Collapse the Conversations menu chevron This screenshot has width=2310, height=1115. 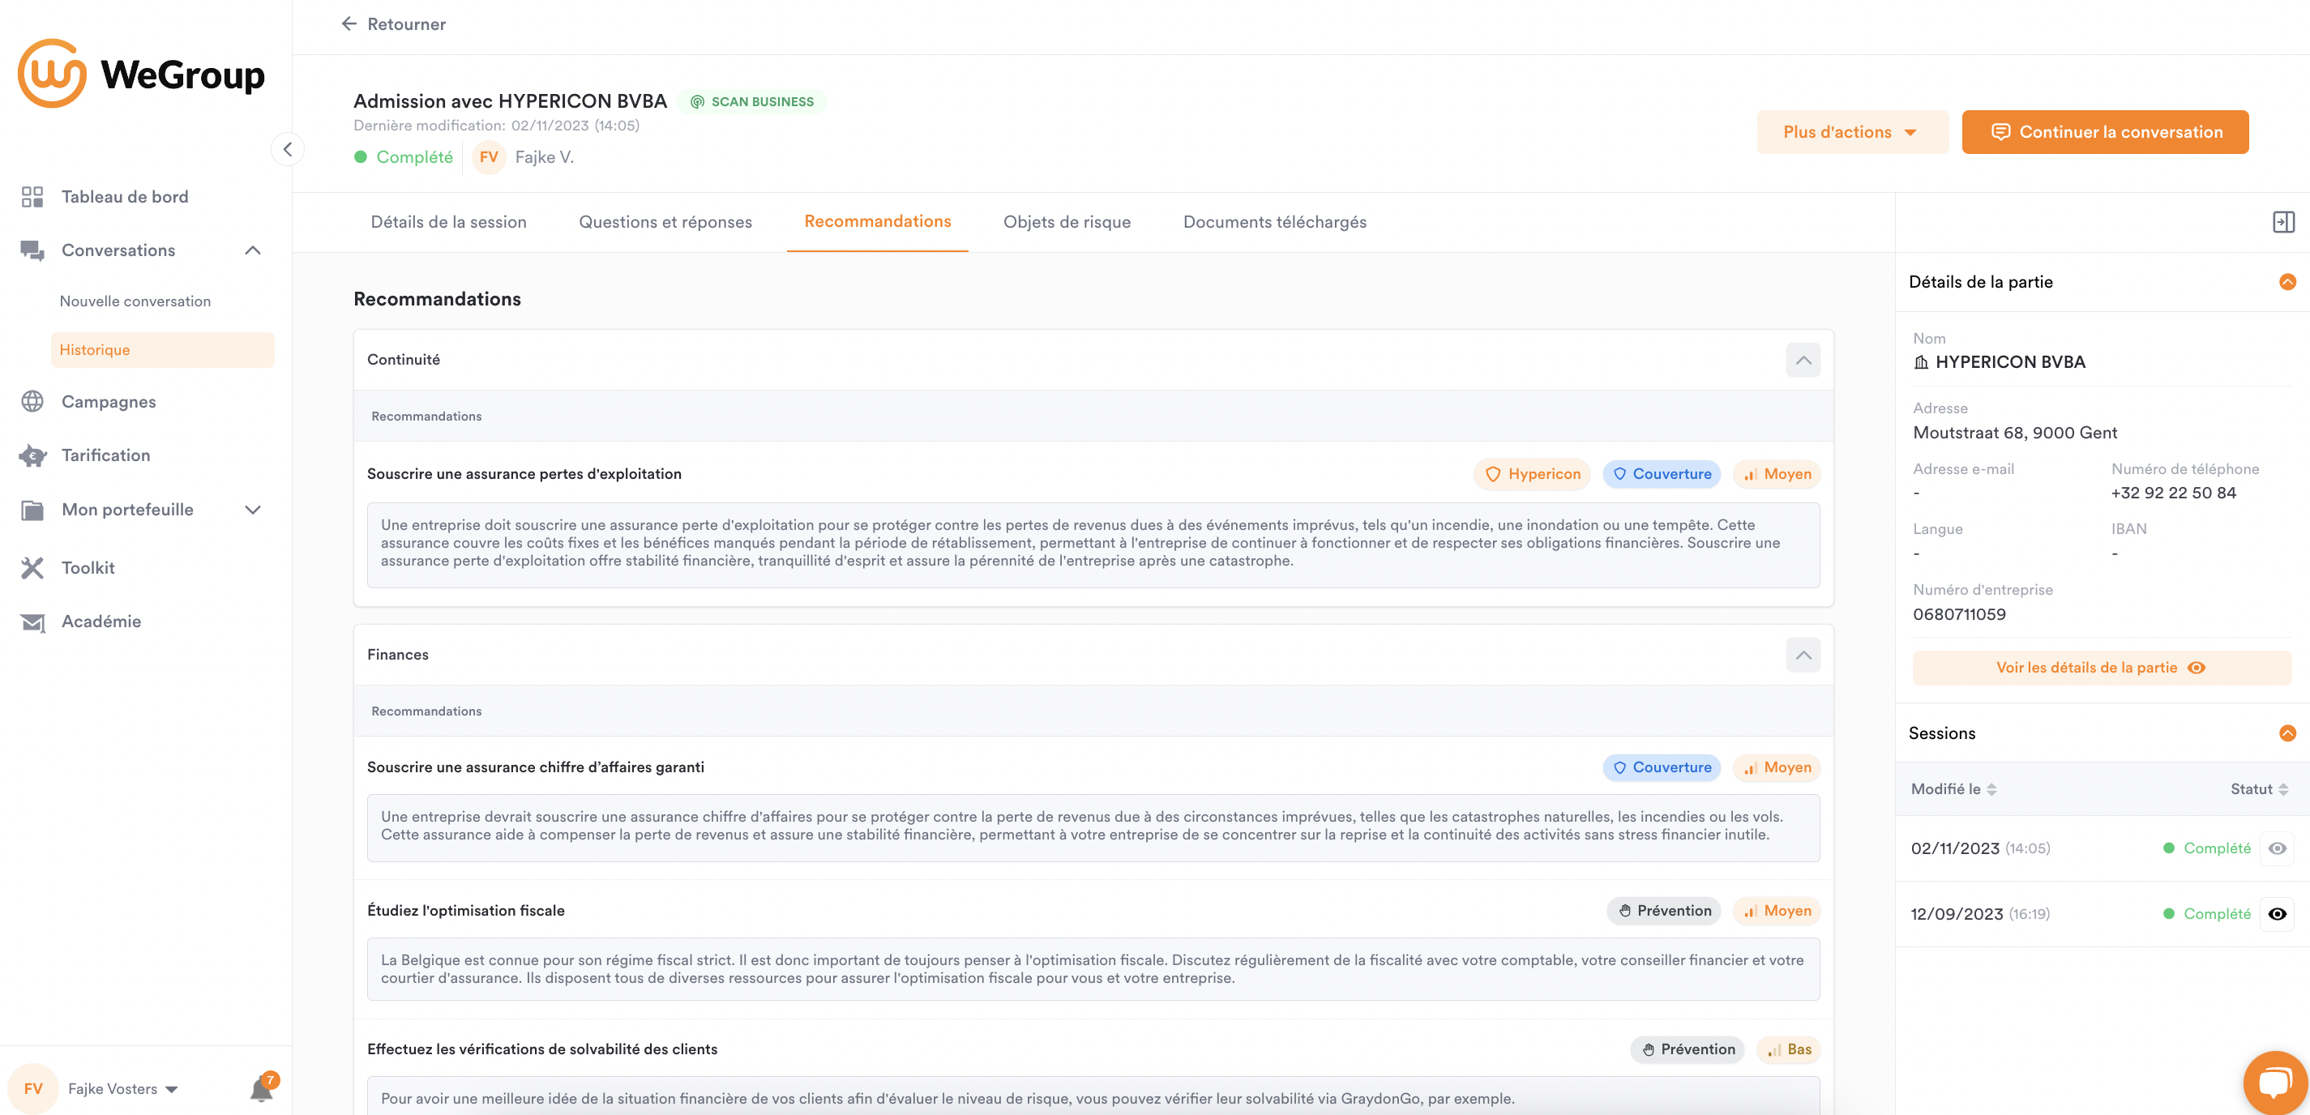253,250
